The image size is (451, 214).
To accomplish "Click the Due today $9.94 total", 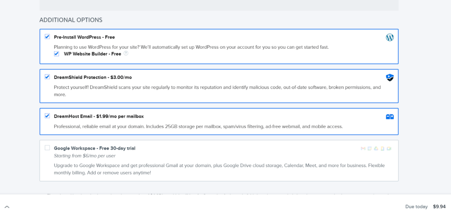I will tap(425, 207).
